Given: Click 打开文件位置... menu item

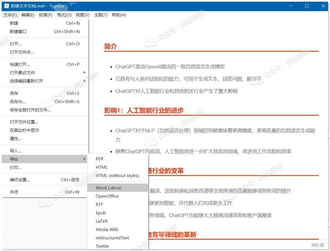Looking at the screenshot, I should (44, 122).
